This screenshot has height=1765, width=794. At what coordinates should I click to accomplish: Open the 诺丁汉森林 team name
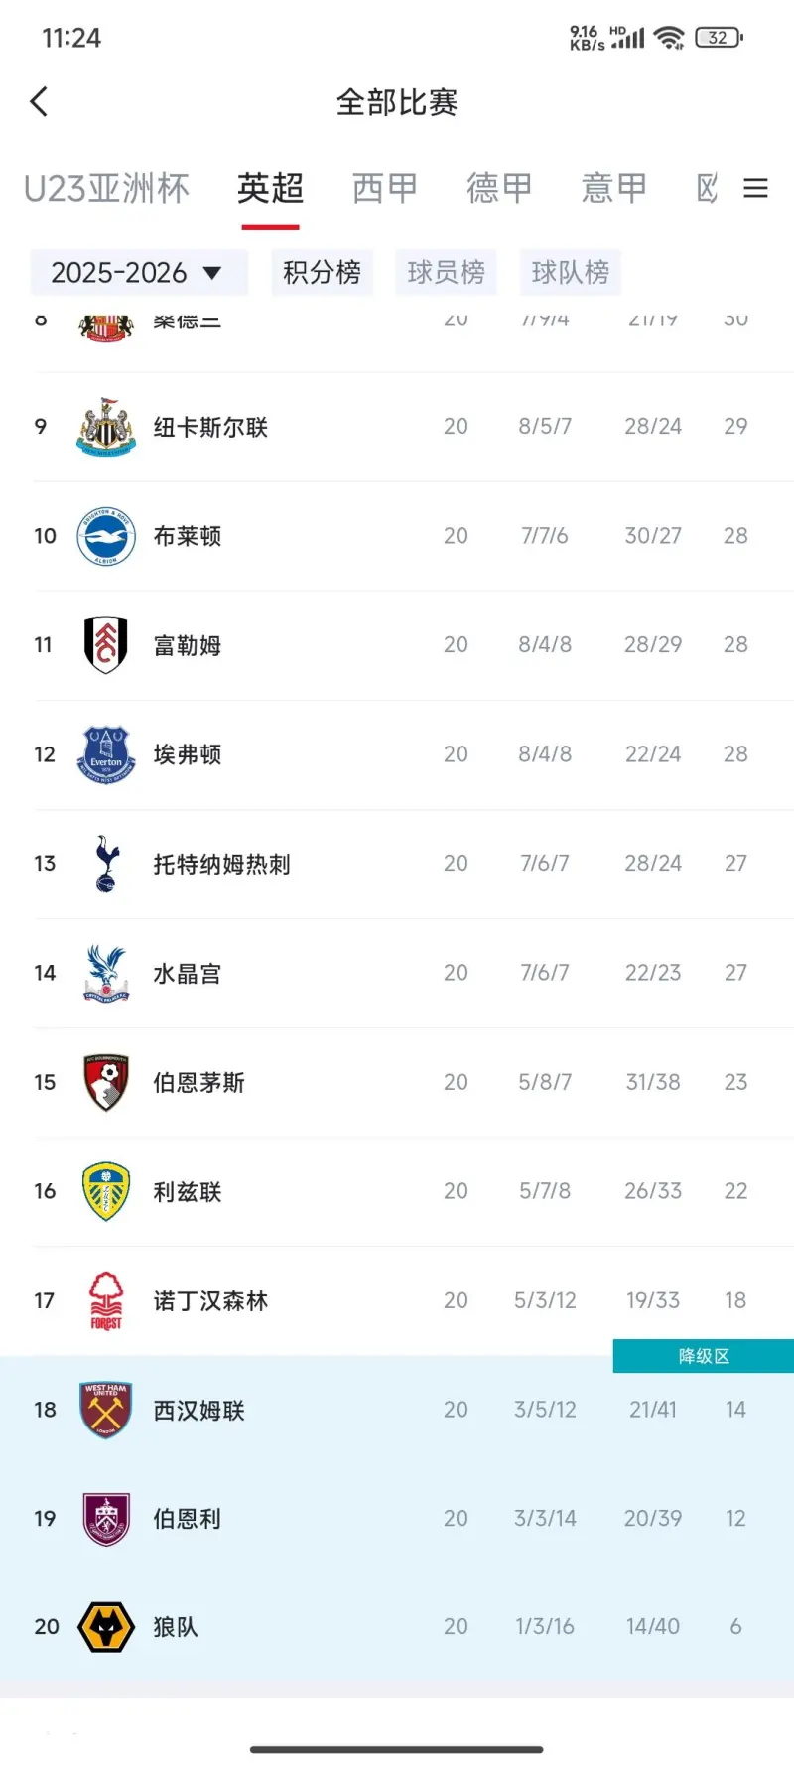[210, 1300]
